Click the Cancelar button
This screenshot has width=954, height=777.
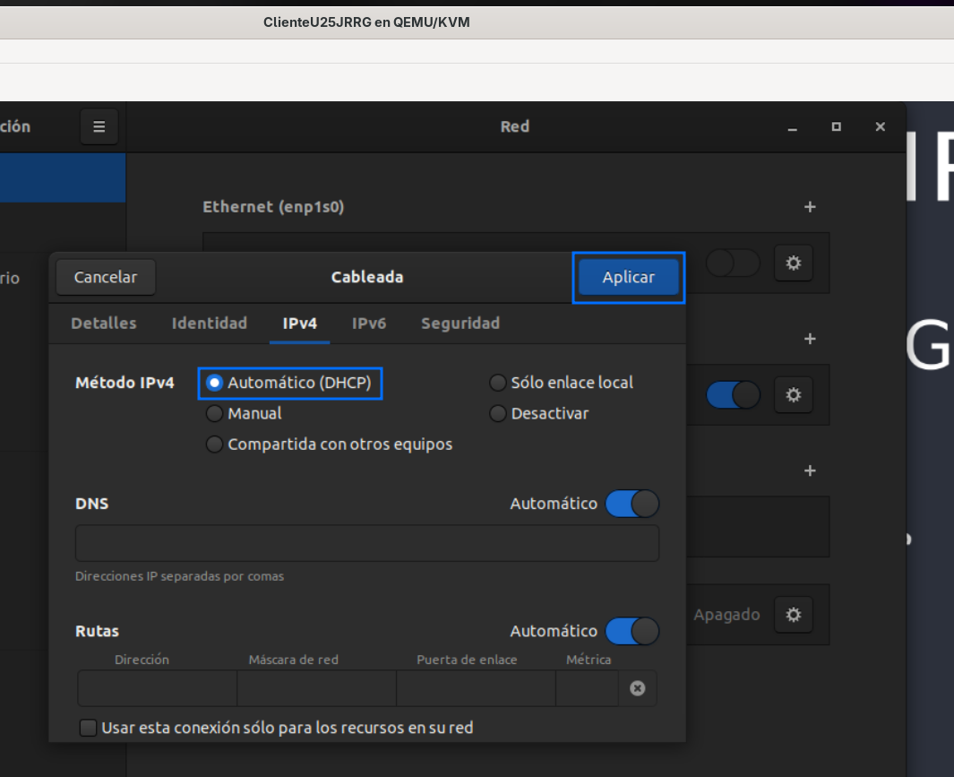tap(106, 278)
